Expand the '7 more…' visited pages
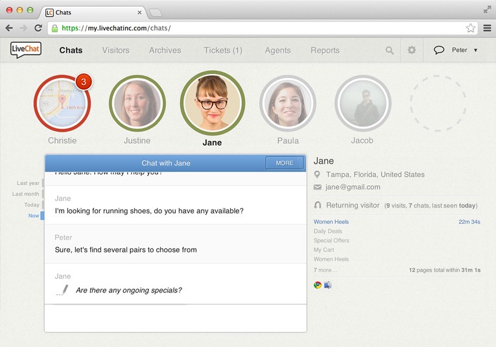496x347 pixels. [x=325, y=270]
